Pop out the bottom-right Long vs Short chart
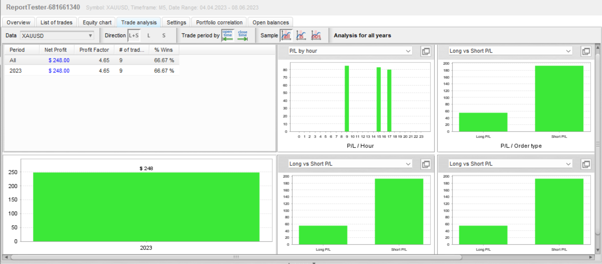Image resolution: width=602 pixels, height=264 pixels. [586, 164]
